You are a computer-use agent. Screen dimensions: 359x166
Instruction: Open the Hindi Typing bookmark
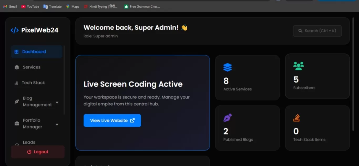click(x=101, y=7)
